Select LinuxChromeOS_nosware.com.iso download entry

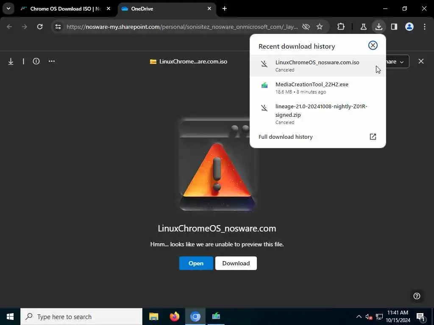(x=317, y=66)
